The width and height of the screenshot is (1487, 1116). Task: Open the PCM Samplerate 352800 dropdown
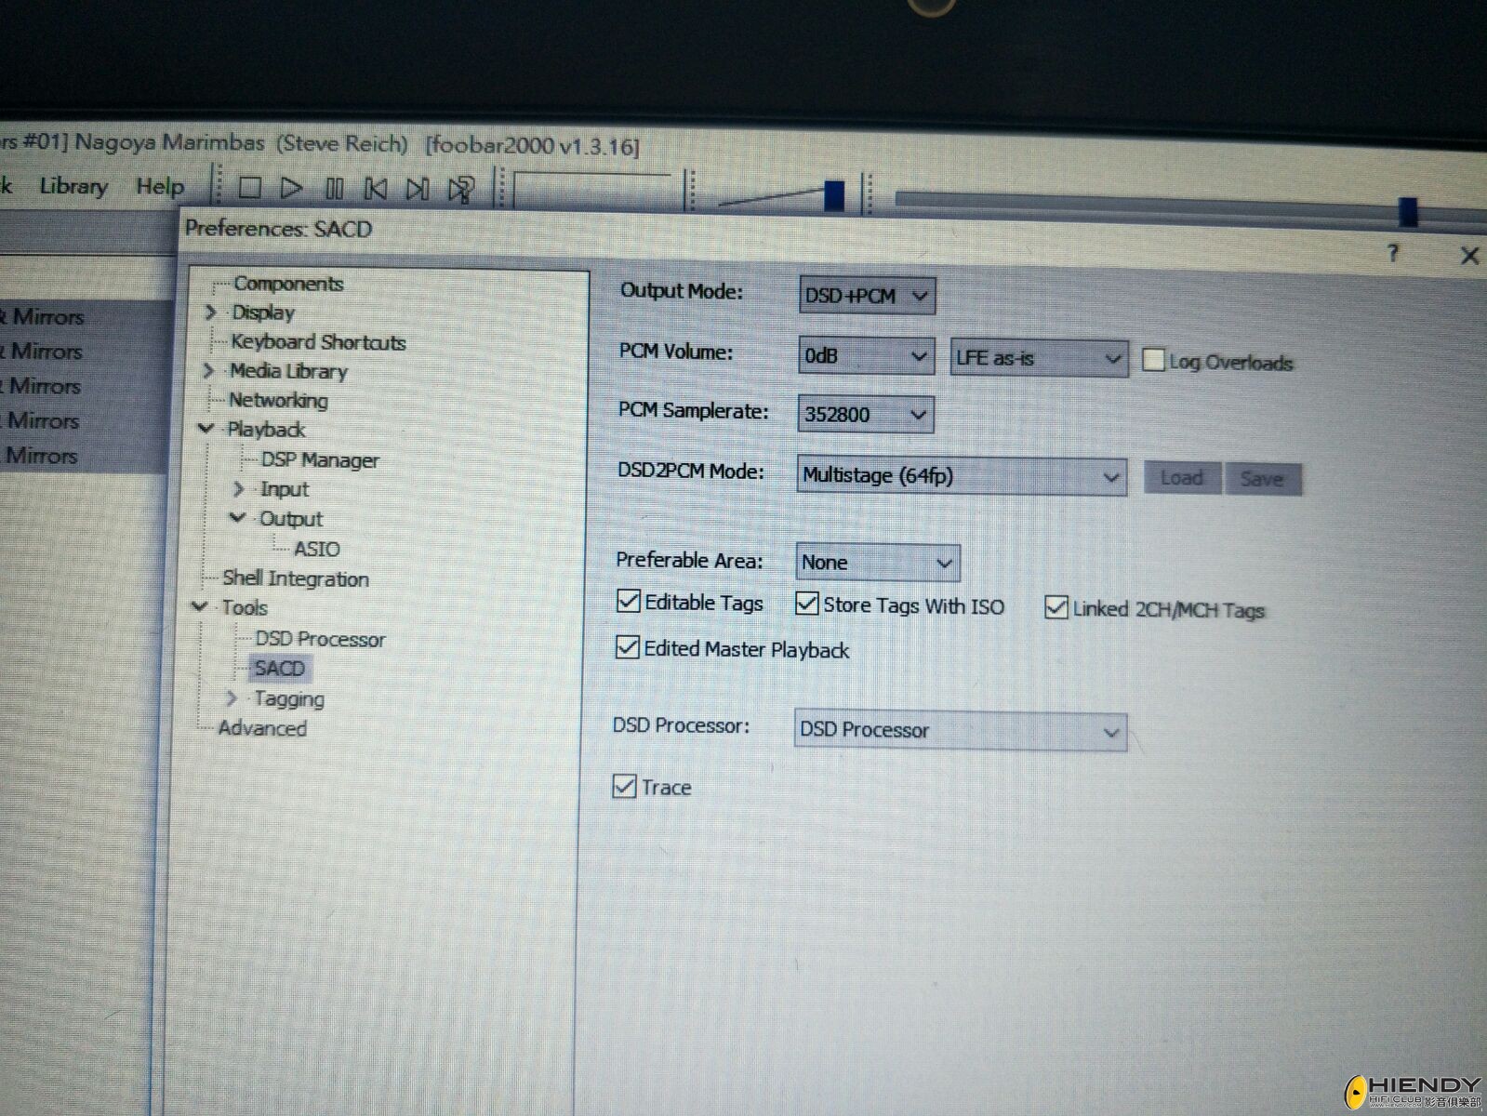865,414
